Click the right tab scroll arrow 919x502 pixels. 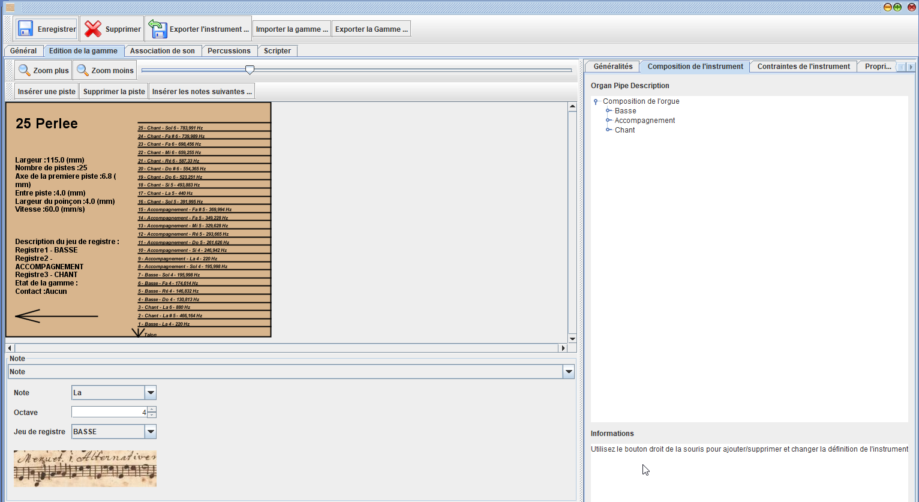(911, 67)
